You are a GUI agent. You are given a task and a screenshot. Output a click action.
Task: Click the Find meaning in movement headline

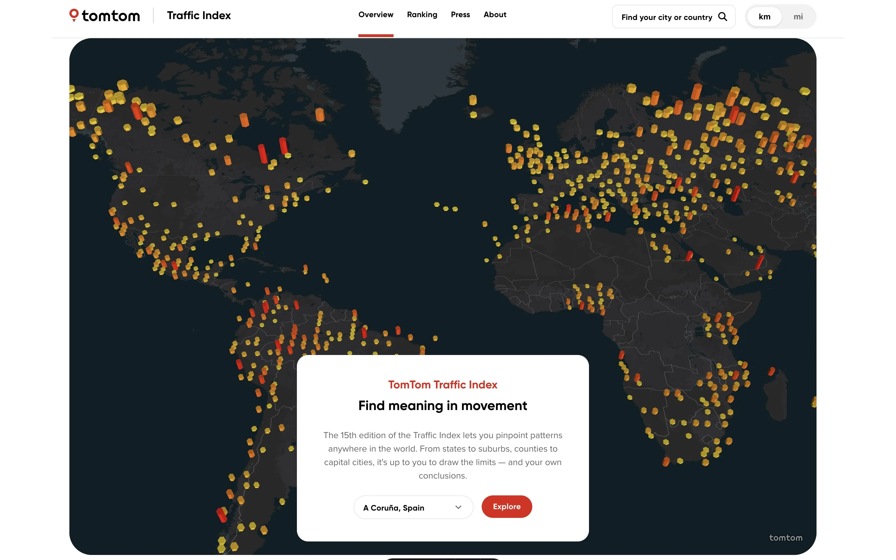point(442,406)
